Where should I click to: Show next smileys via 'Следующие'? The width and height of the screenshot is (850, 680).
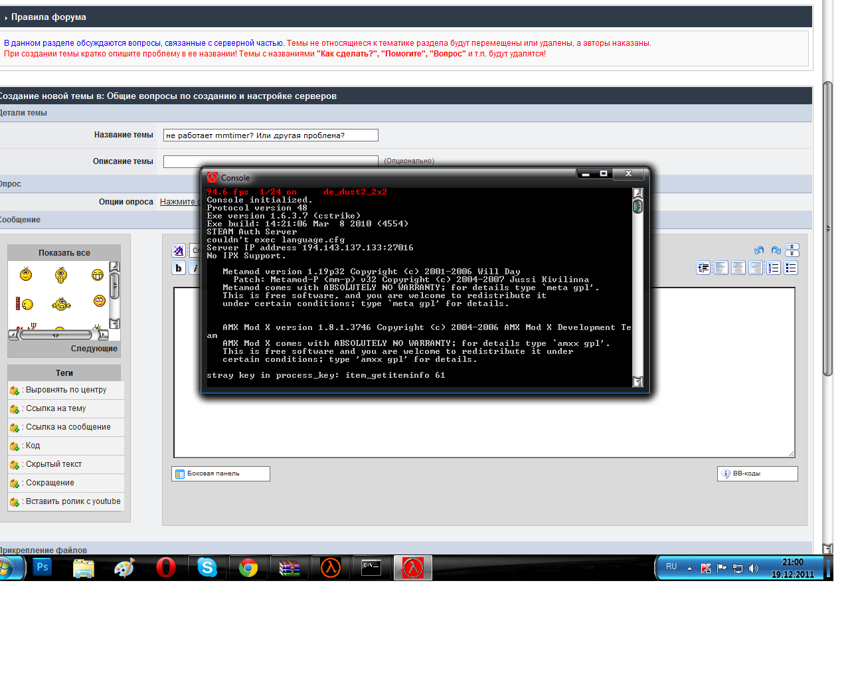(94, 349)
